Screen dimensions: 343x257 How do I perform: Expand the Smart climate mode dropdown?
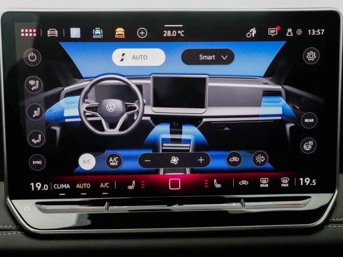[207, 57]
